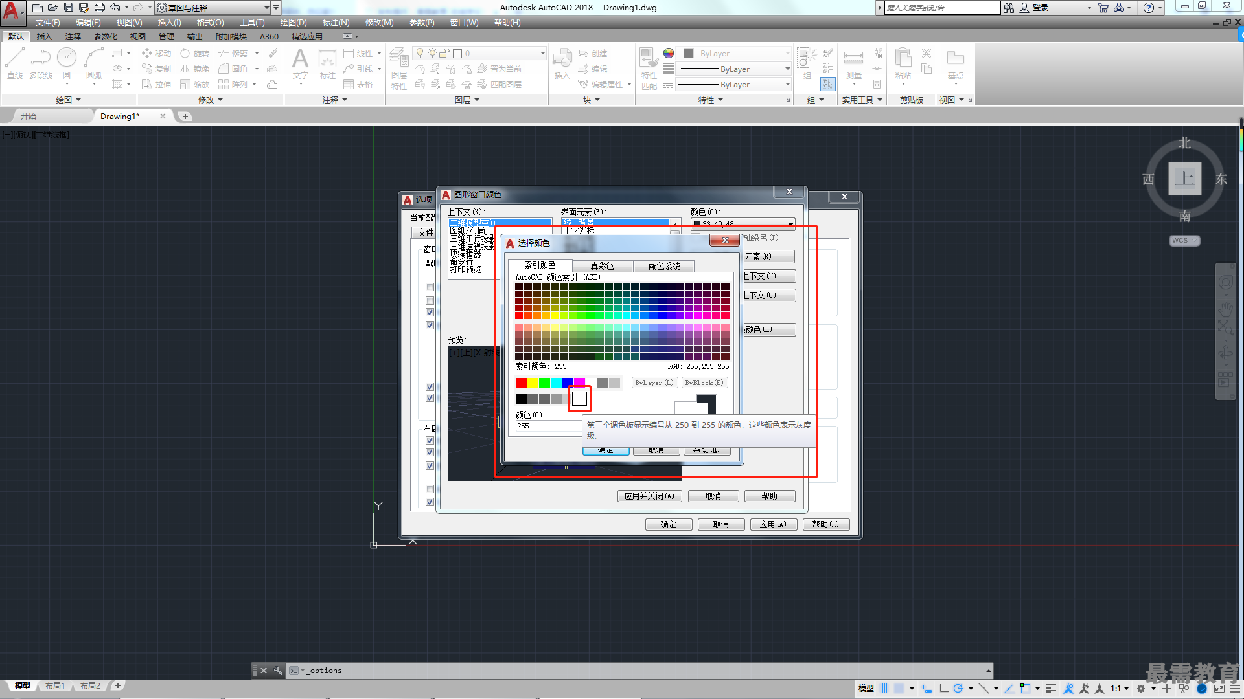This screenshot has height=699, width=1244.
Task: Toggle grid display in status bar
Action: [884, 689]
